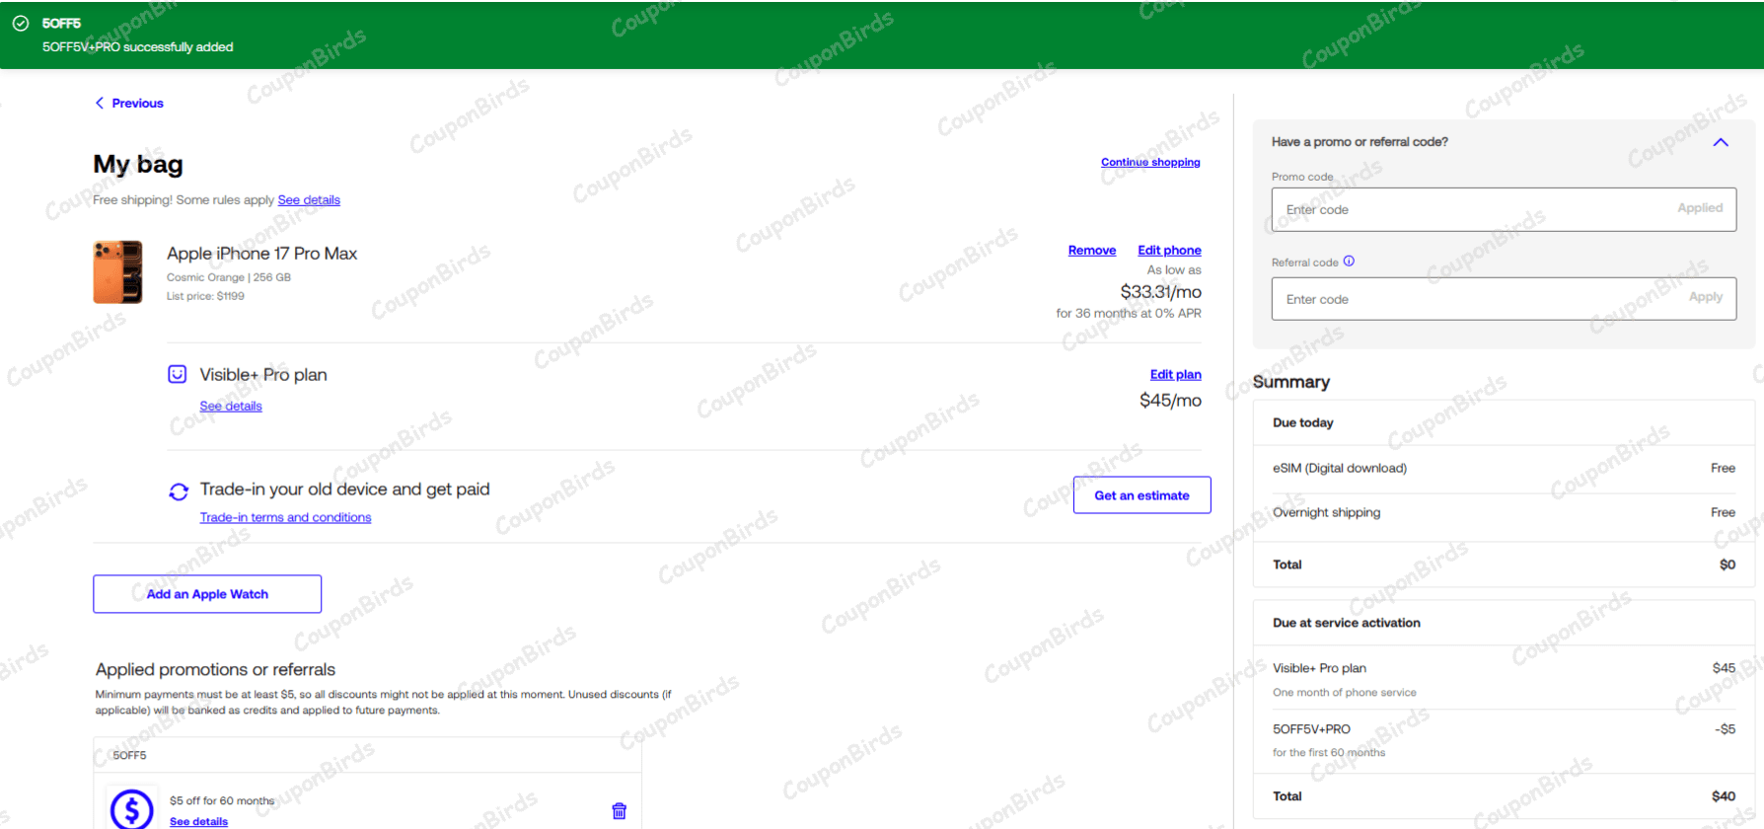Click the Applied promotions or referrals heading
This screenshot has width=1764, height=829.
(215, 670)
